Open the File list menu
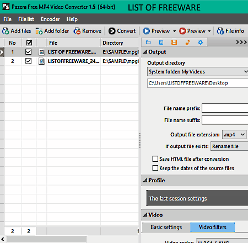Image resolution: width=248 pixels, height=243 pixels. point(26,19)
